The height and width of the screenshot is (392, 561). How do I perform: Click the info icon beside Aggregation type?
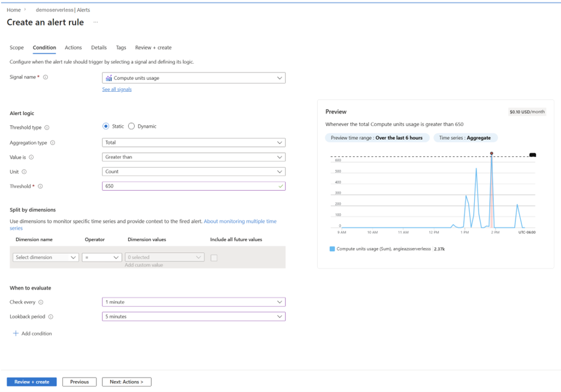click(53, 143)
